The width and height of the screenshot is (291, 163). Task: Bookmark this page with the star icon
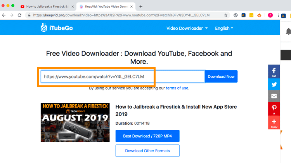coord(226,15)
